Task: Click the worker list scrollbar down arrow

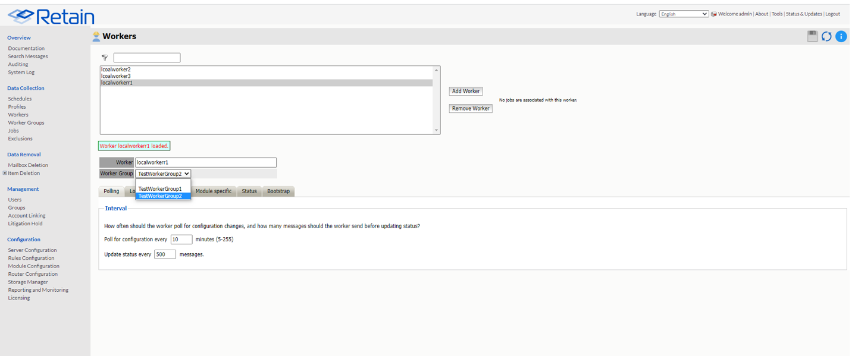Action: (x=436, y=130)
